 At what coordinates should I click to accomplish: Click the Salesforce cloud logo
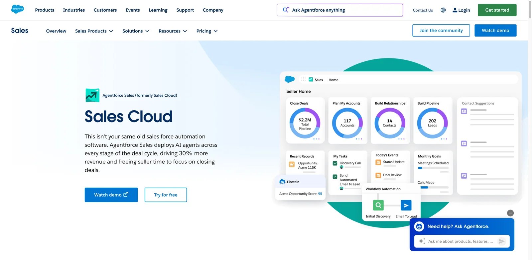(18, 9)
